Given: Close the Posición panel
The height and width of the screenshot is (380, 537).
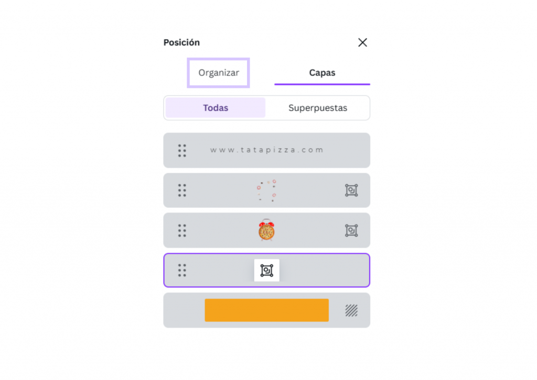Looking at the screenshot, I should 362,42.
